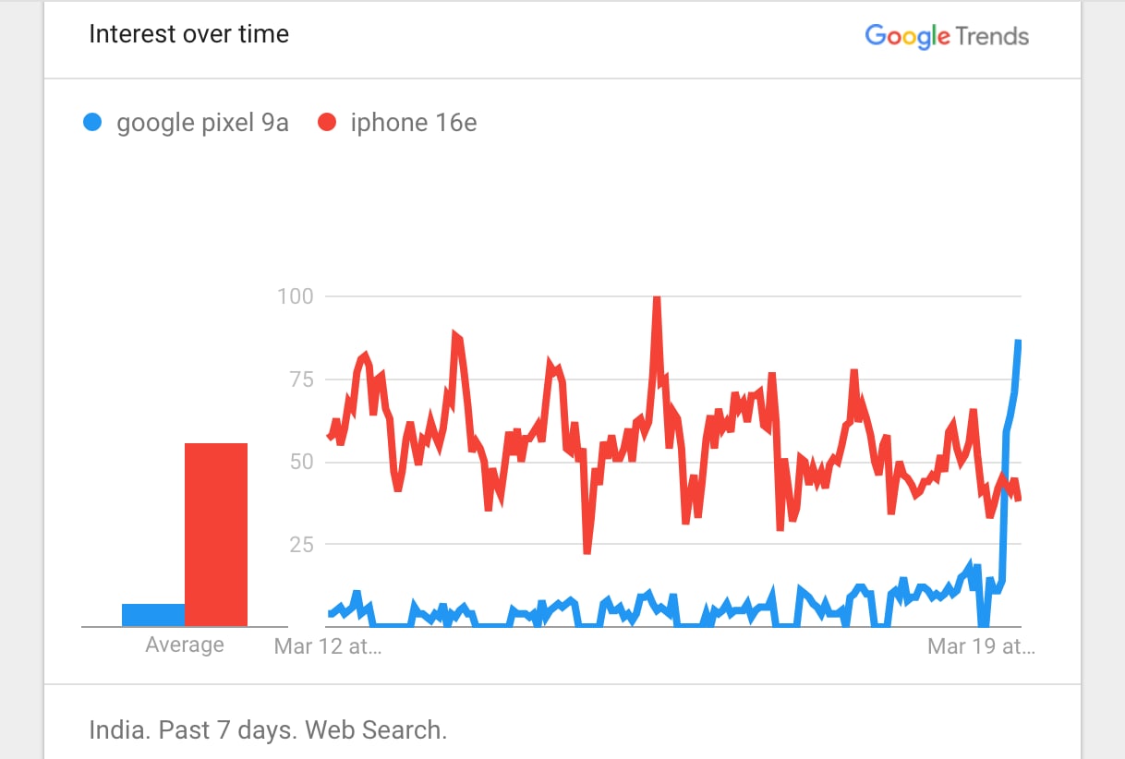This screenshot has height=759, width=1125.
Task: Click the blue average bar for pixel 9a
Action: tap(153, 615)
